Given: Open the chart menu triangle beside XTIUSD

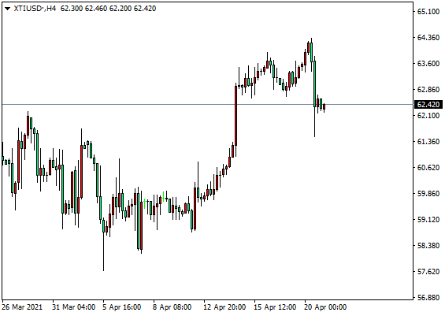Looking at the screenshot, I should [8, 9].
